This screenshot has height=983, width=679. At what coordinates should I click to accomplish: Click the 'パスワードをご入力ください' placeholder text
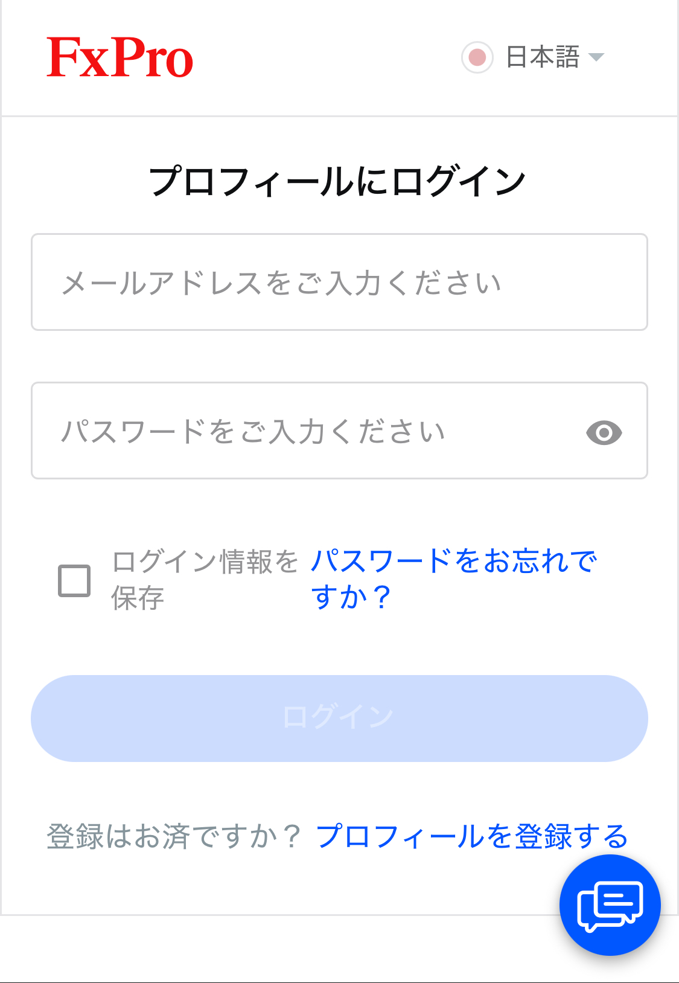tap(253, 432)
